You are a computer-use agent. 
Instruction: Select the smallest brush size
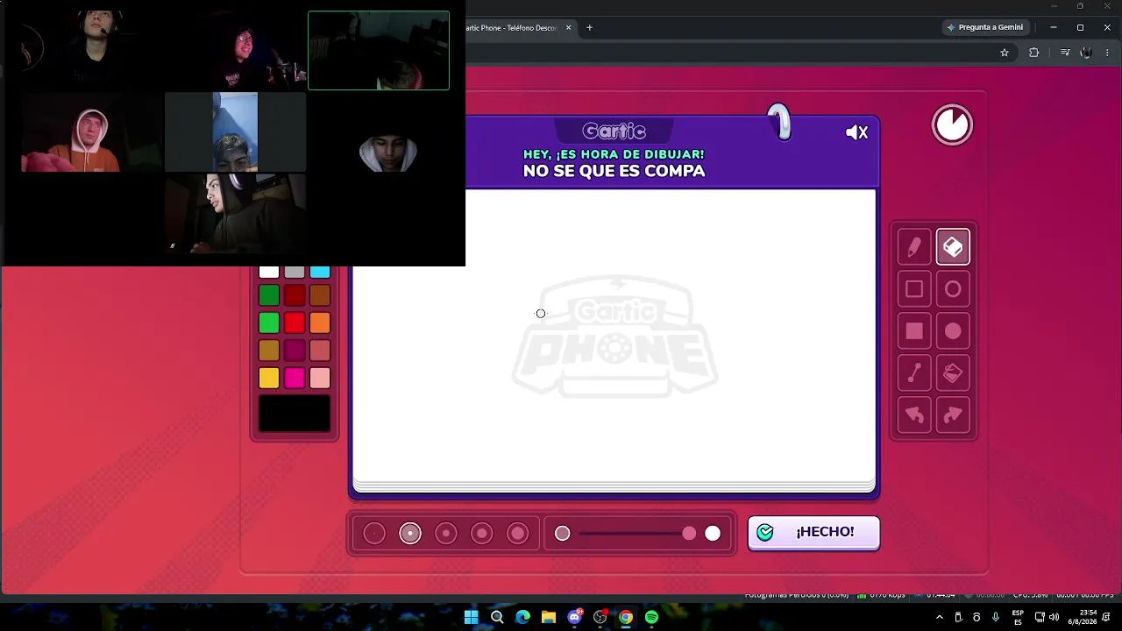374,533
